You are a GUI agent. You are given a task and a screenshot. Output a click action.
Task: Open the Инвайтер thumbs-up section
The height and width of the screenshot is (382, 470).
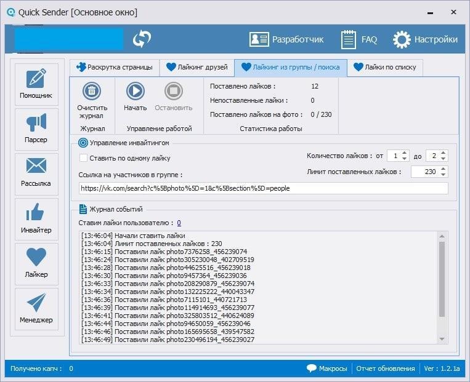click(x=36, y=219)
